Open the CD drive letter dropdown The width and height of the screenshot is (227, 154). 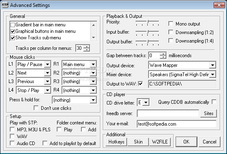tap(146, 103)
